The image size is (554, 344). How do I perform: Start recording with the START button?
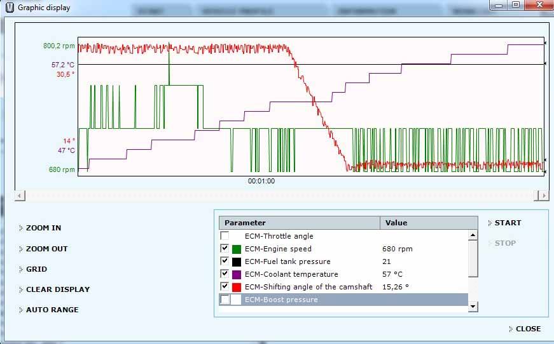pos(507,223)
